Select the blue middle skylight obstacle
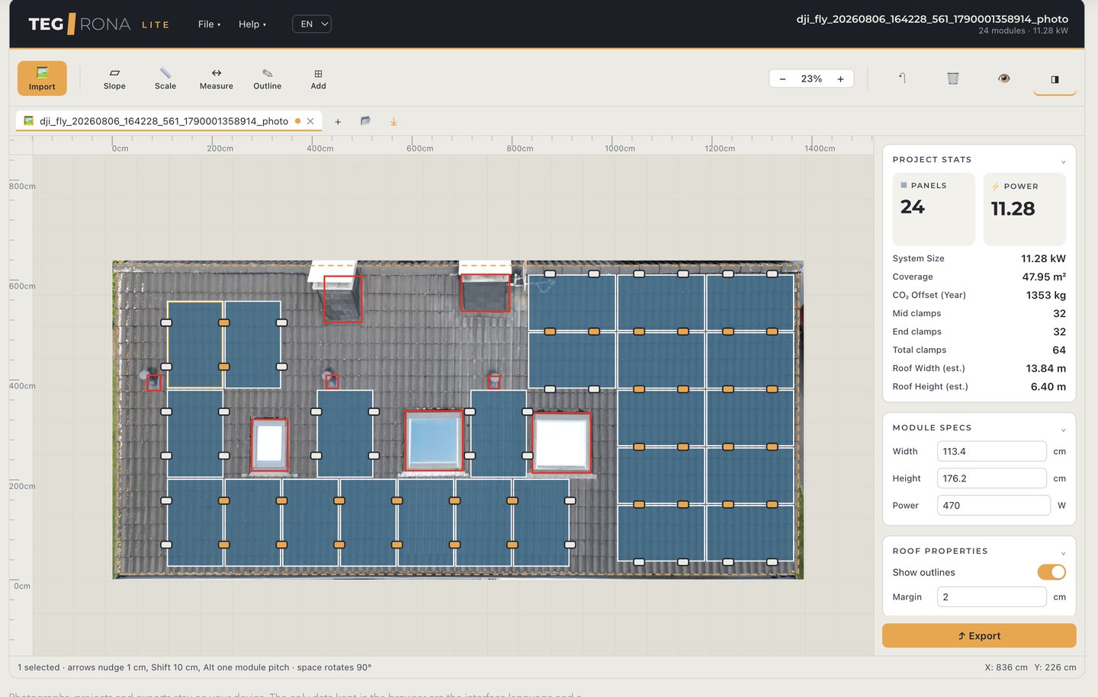 tap(434, 440)
